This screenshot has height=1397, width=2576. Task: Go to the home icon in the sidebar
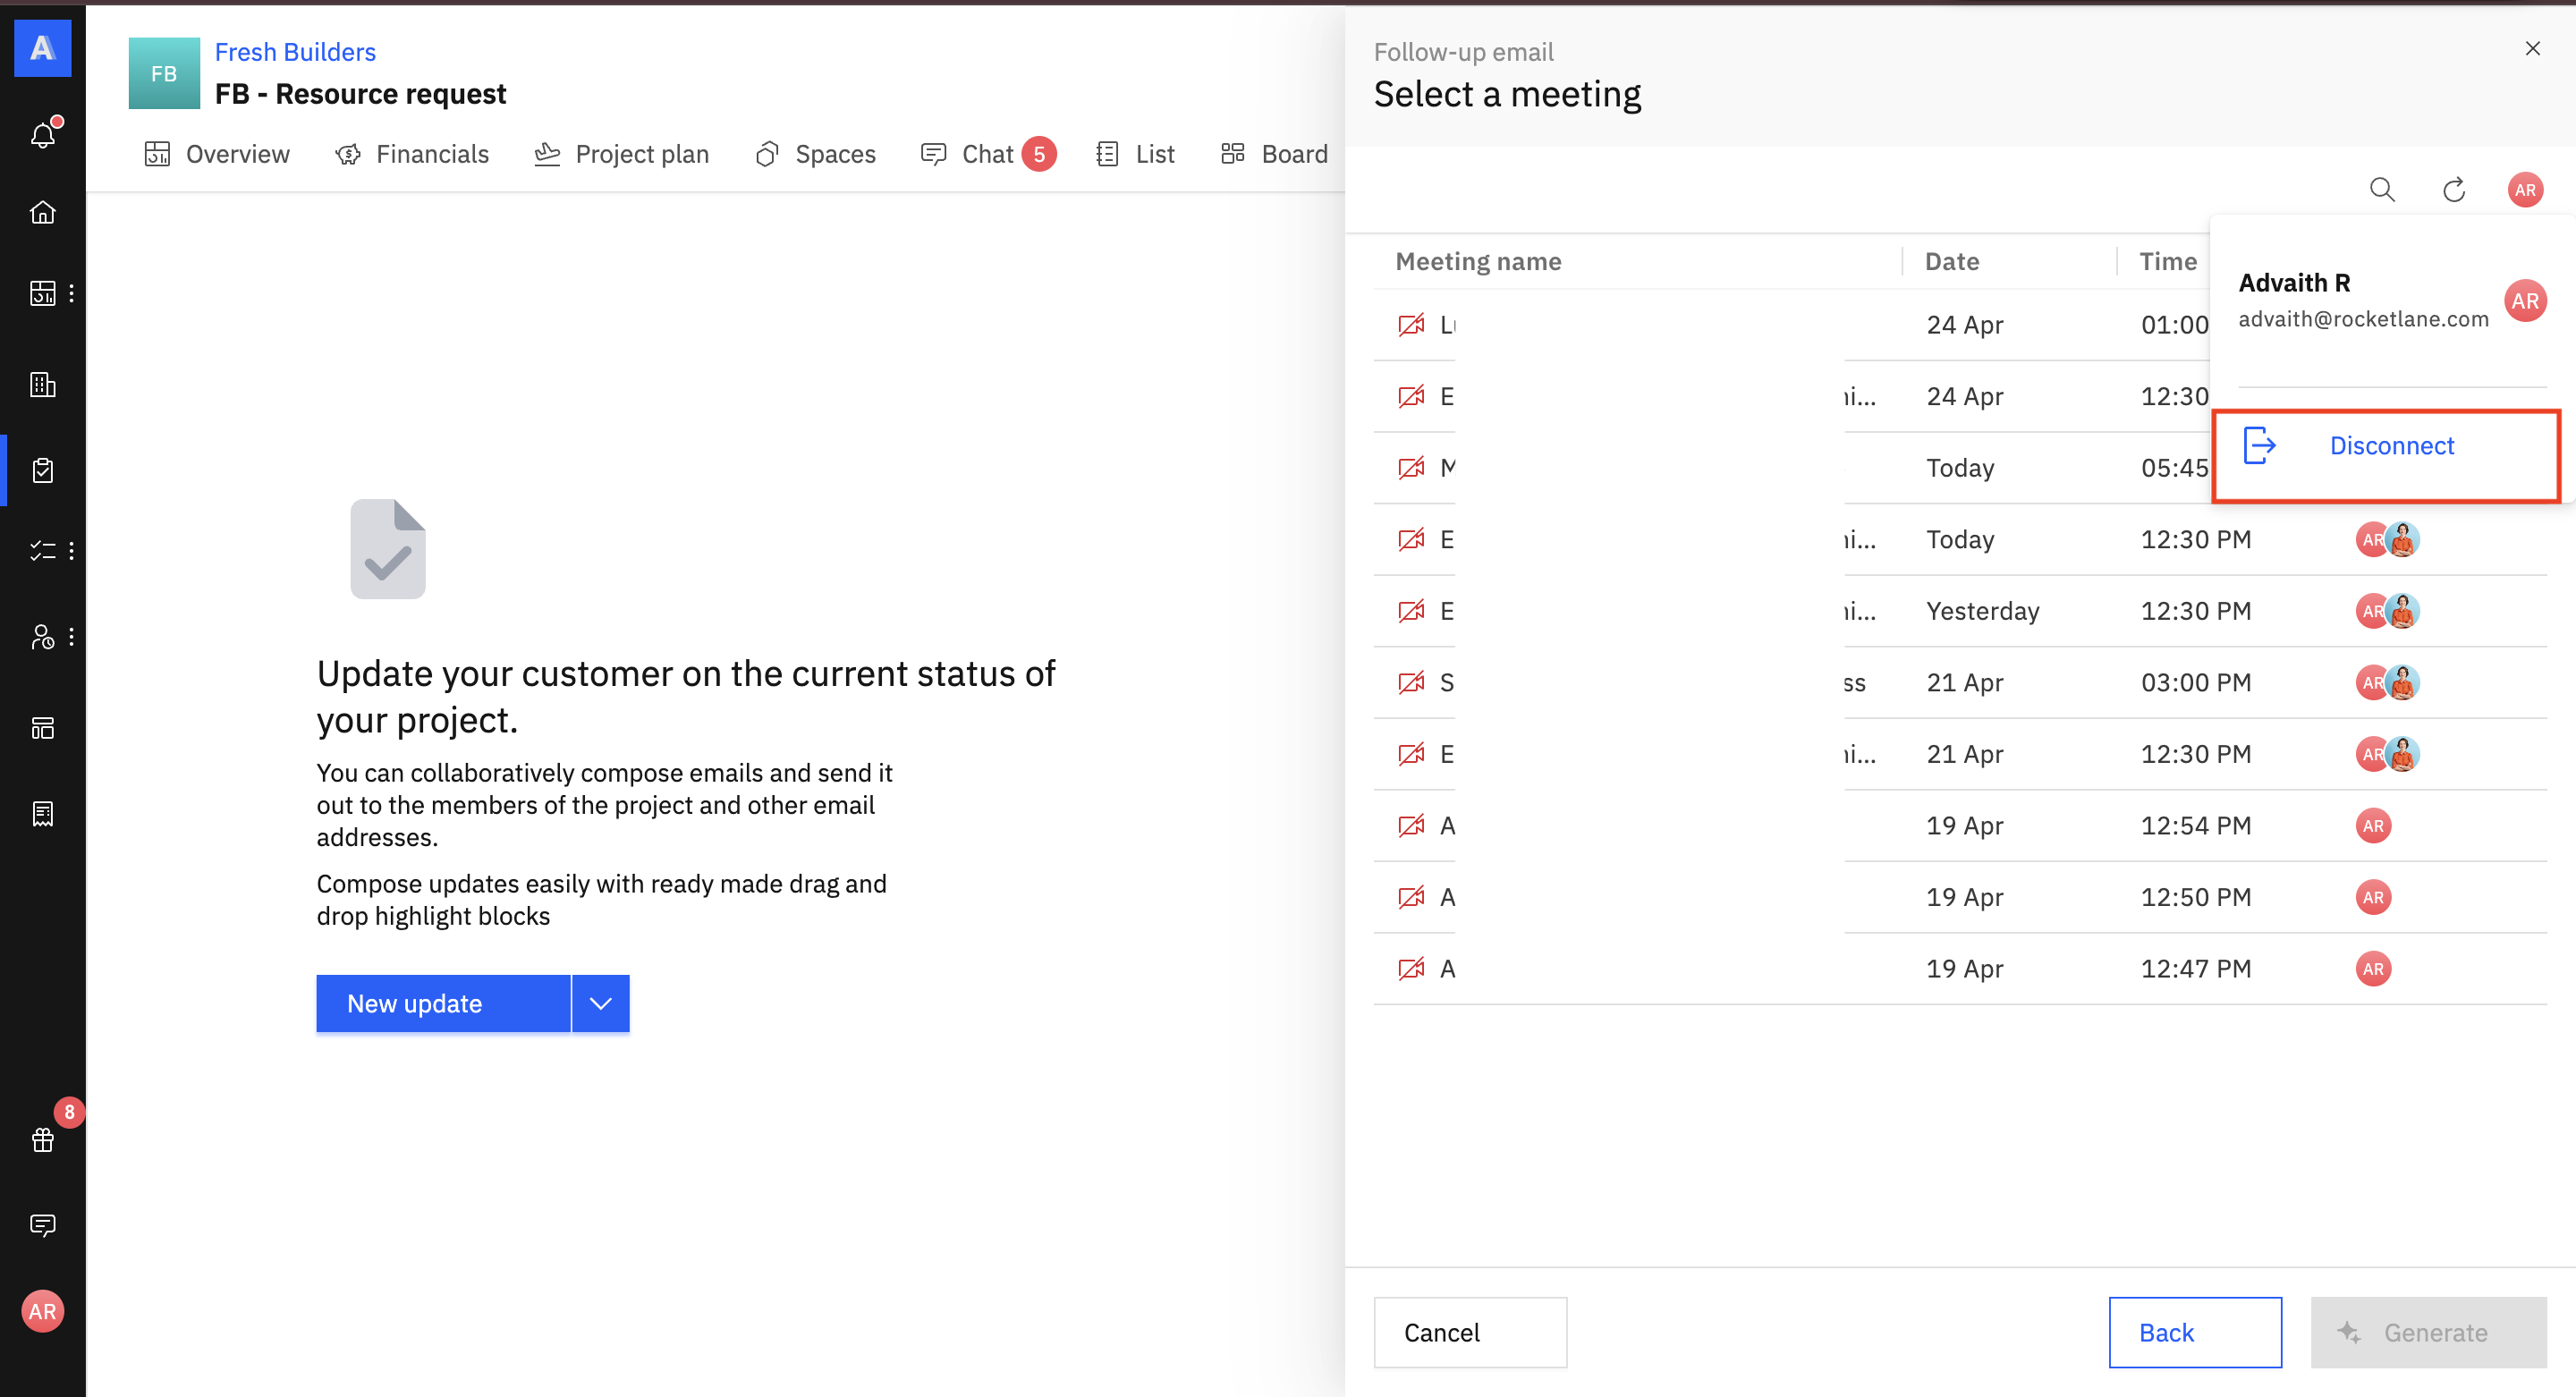(x=42, y=212)
